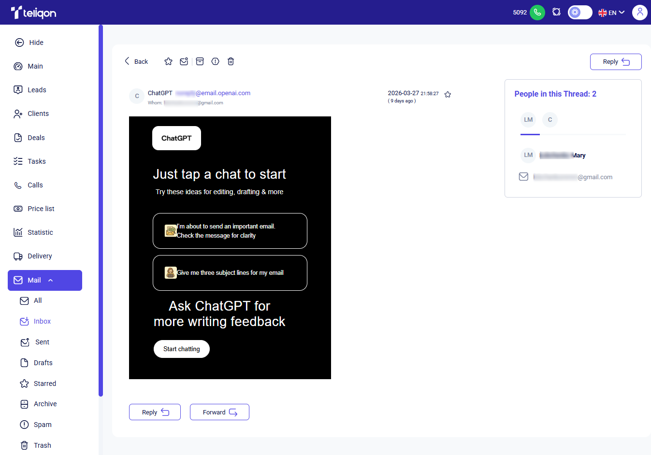Open the Drafts folder
Image resolution: width=651 pixels, height=455 pixels.
(36, 363)
